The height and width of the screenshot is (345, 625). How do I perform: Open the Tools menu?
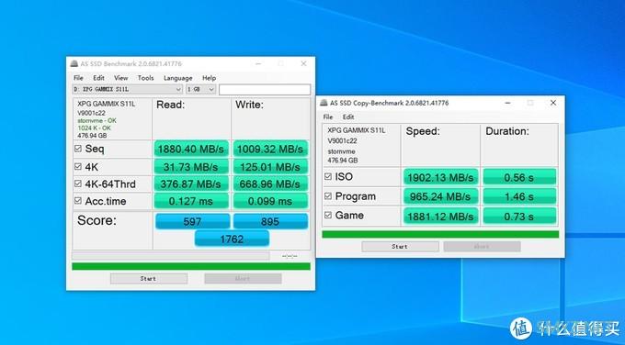145,78
